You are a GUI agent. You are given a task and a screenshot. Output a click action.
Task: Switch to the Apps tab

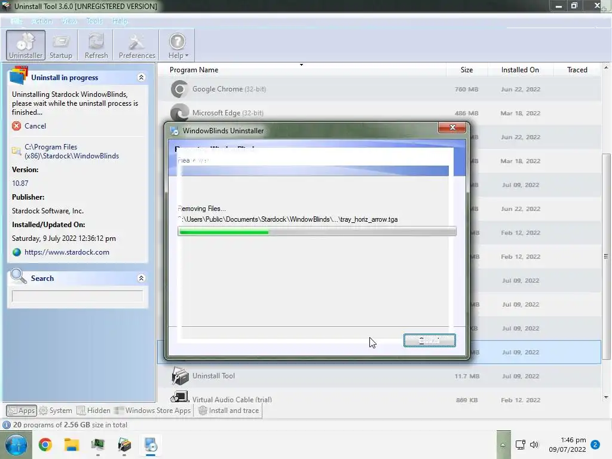[x=22, y=411]
